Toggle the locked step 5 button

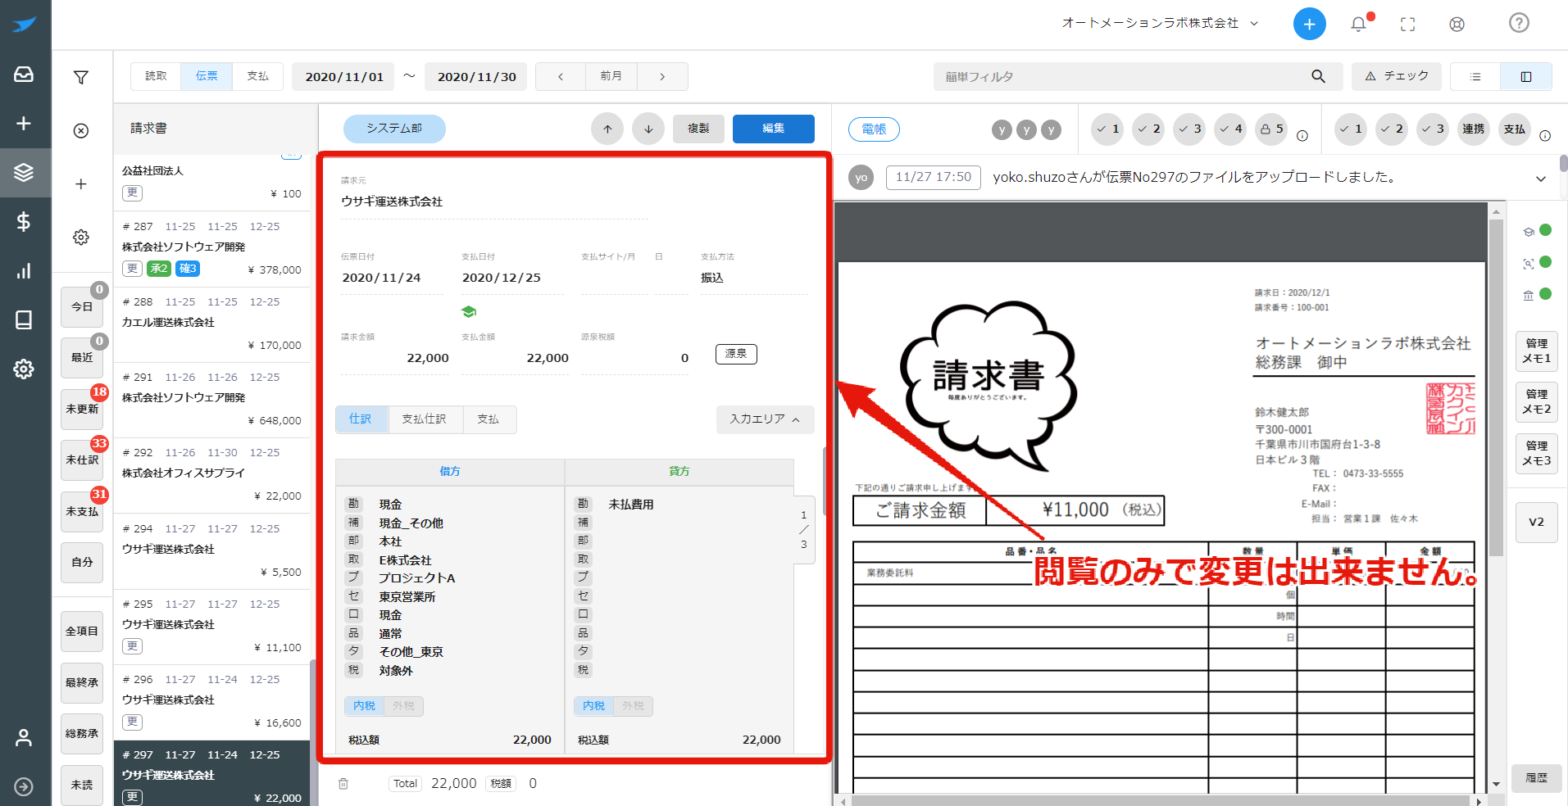[x=1271, y=129]
